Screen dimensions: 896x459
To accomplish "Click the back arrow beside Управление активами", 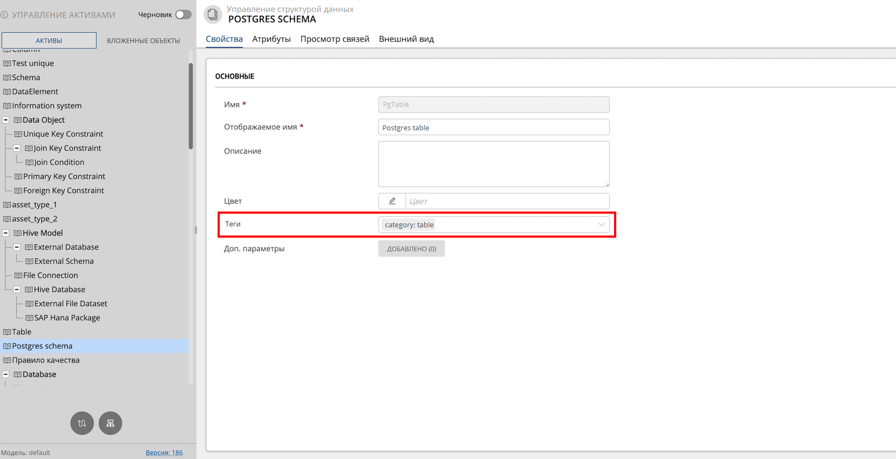I will tap(4, 15).
